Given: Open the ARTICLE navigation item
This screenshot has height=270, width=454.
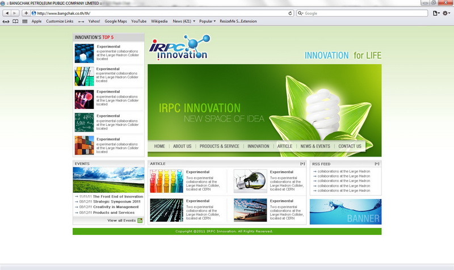Looking at the screenshot, I should 285,146.
